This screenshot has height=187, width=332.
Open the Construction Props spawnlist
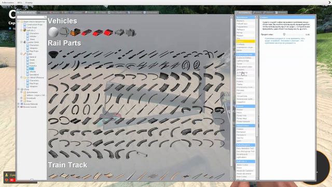[x=34, y=24]
